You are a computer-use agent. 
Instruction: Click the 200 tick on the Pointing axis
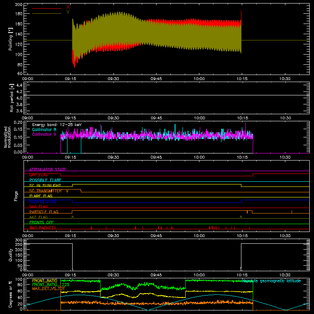coord(19,4)
